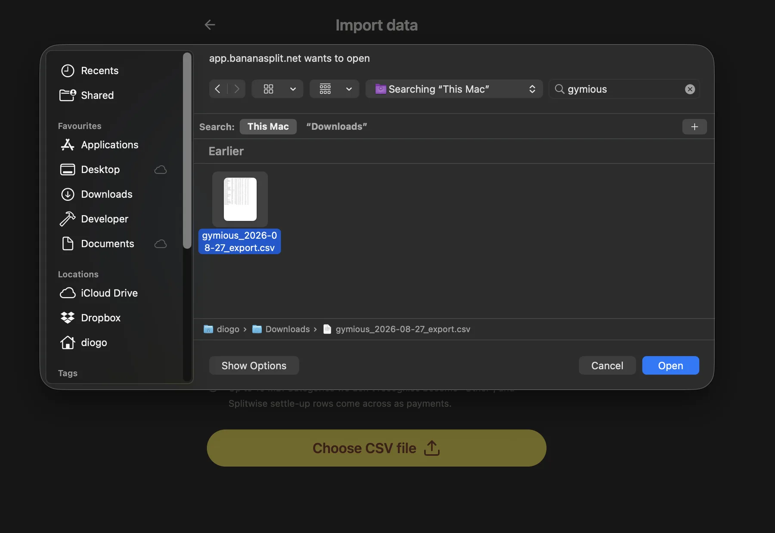Click the Choose CSV file button
Viewport: 775px width, 533px height.
coord(376,448)
